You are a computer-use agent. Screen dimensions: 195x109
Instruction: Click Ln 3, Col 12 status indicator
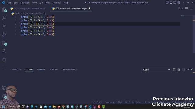click(97, 102)
